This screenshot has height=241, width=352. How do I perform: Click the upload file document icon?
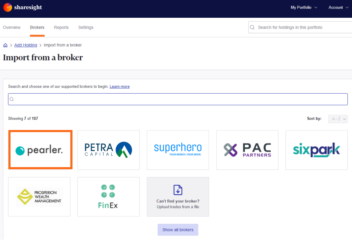coord(178,190)
